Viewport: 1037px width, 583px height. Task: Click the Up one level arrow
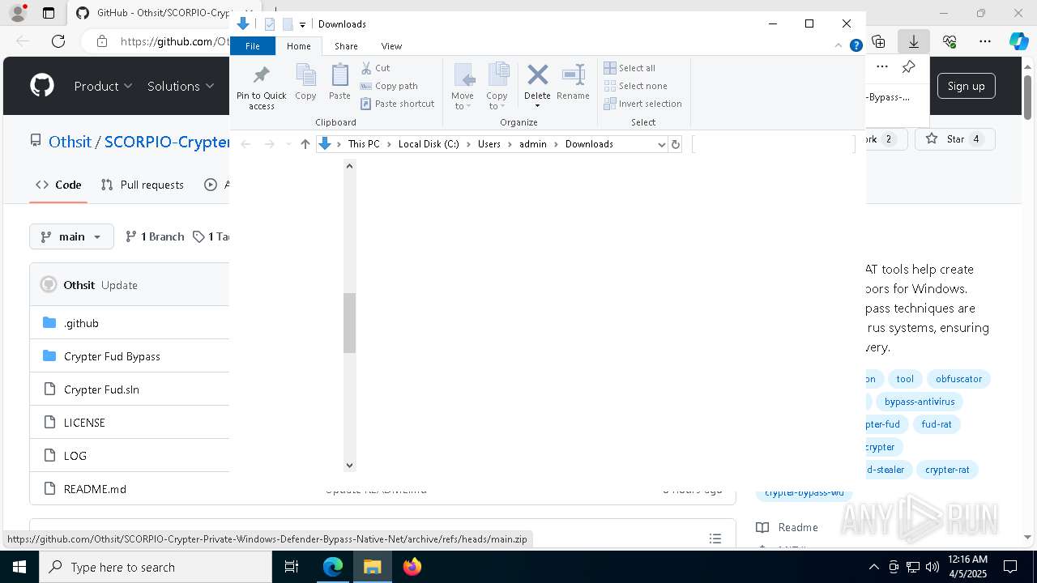click(305, 144)
